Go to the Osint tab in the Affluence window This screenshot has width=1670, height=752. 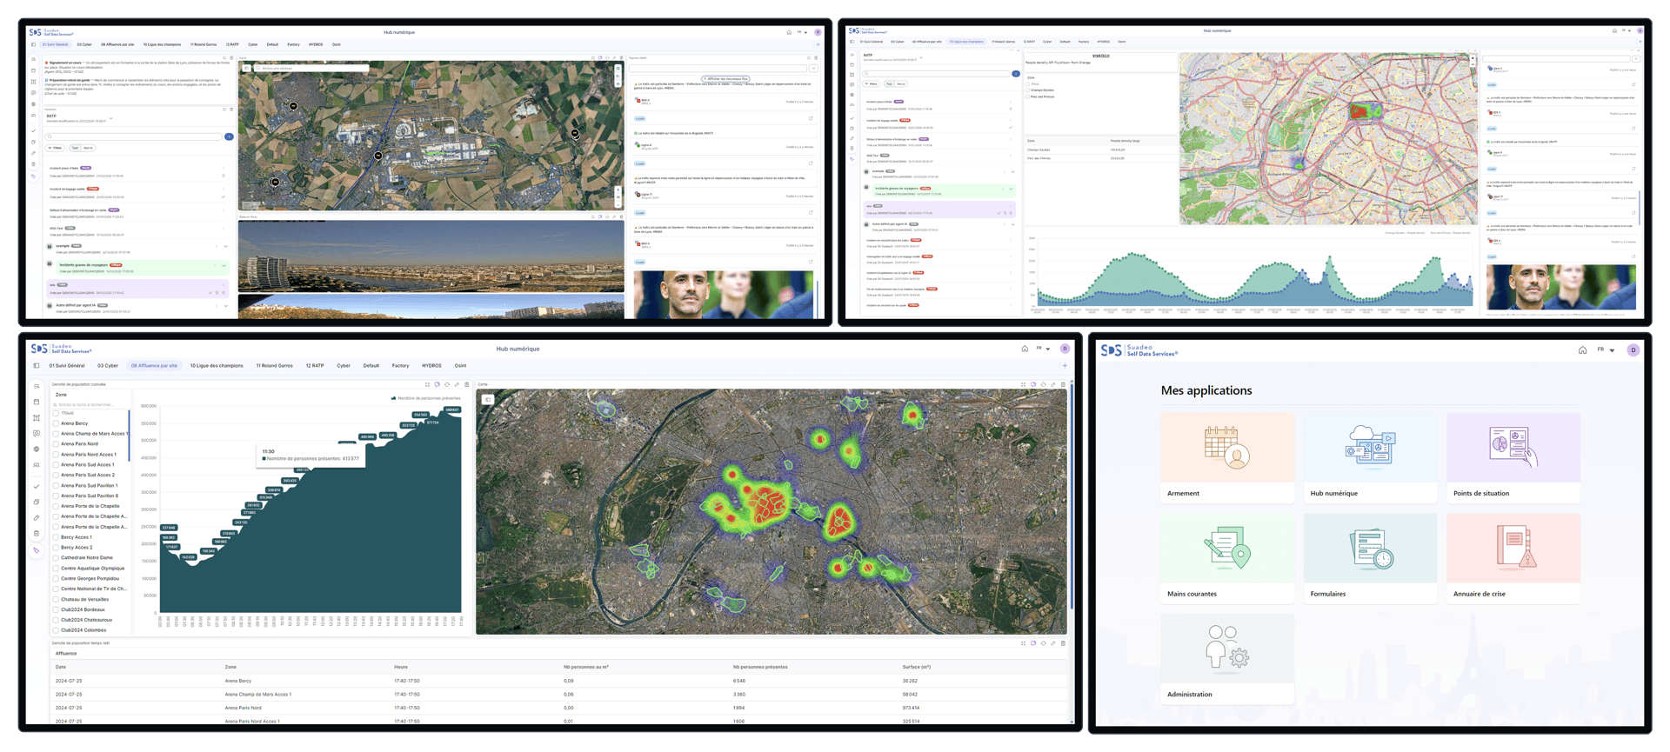(x=460, y=366)
